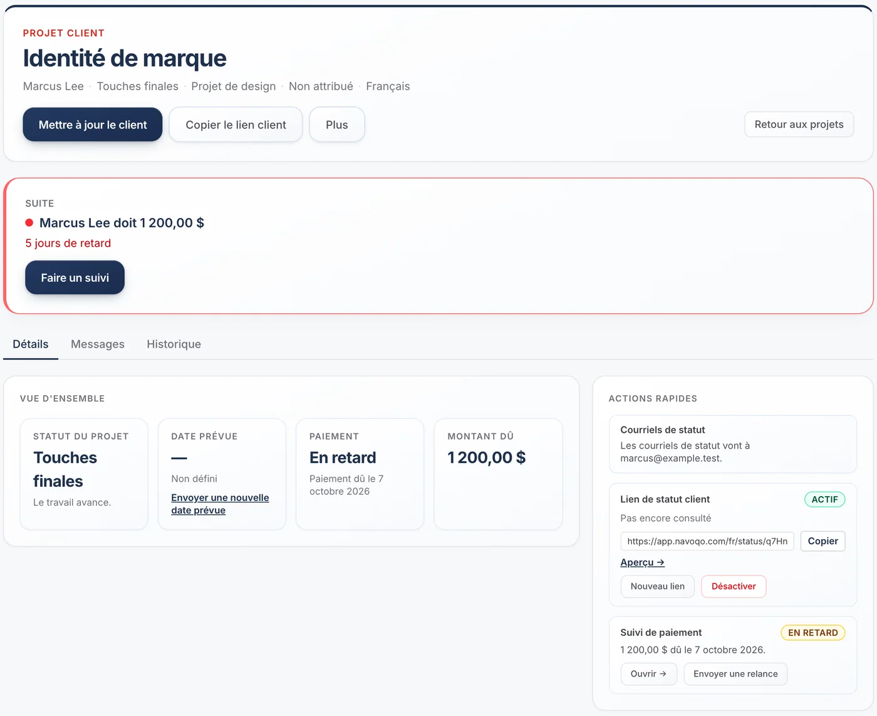This screenshot has width=877, height=716.
Task: Switch to the Détails tab
Action: [x=31, y=344]
